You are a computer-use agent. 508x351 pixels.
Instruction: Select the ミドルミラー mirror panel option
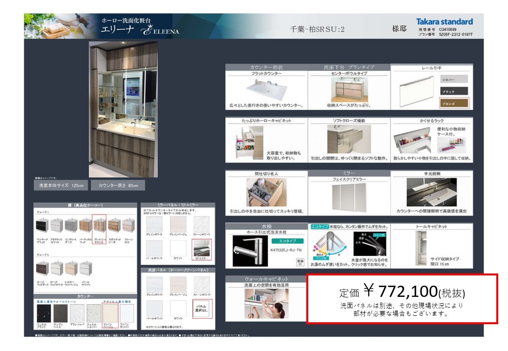click(202, 250)
